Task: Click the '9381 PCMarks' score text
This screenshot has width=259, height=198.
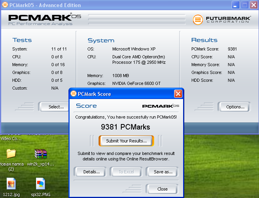Action: point(125,127)
